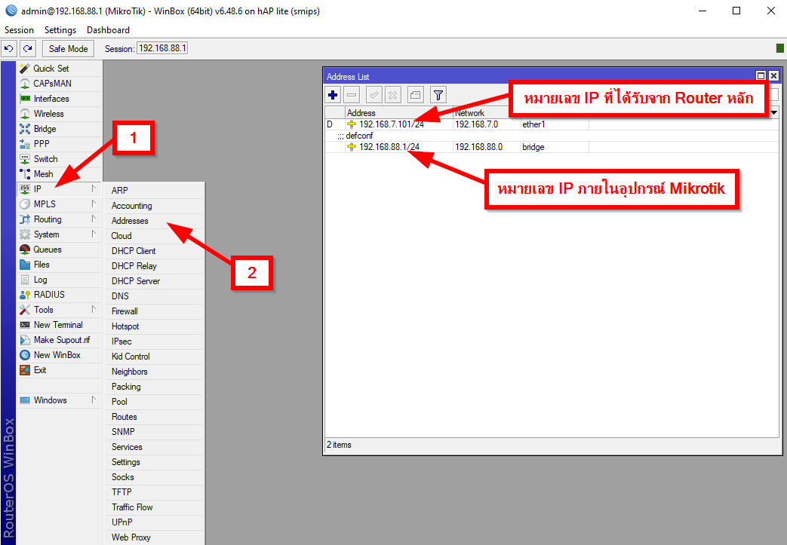Open the Session menu
Viewport: 787px width, 545px height.
click(x=19, y=30)
